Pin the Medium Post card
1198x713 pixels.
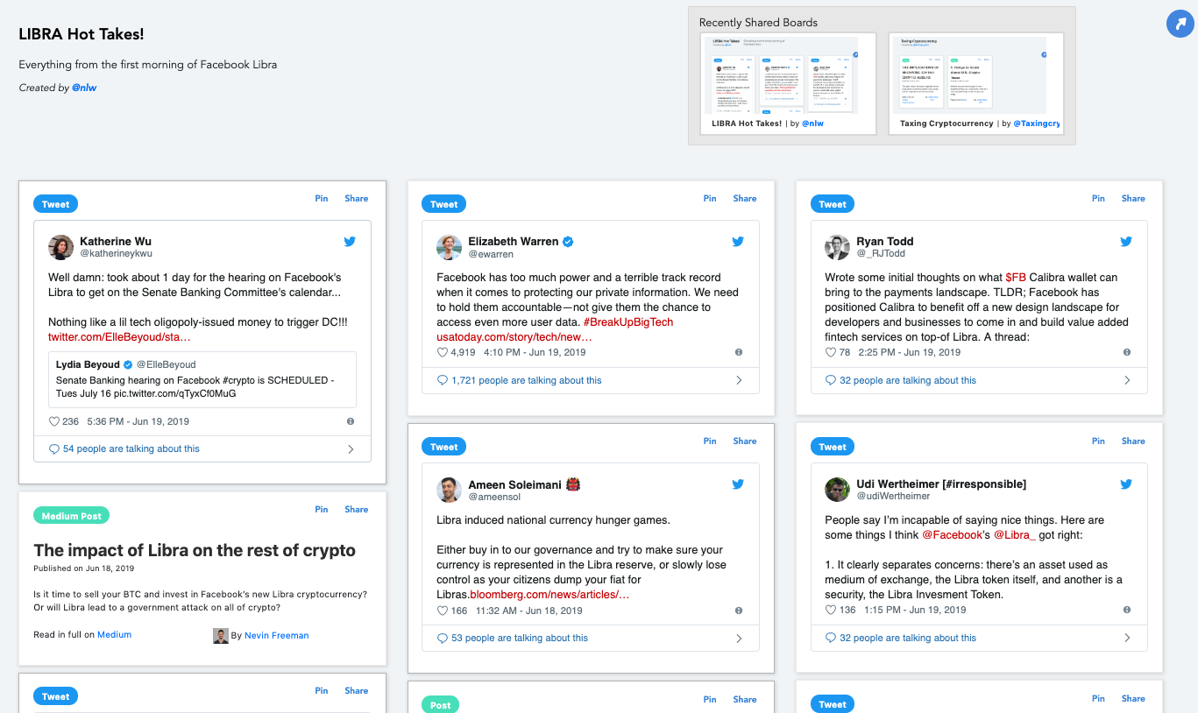point(322,510)
